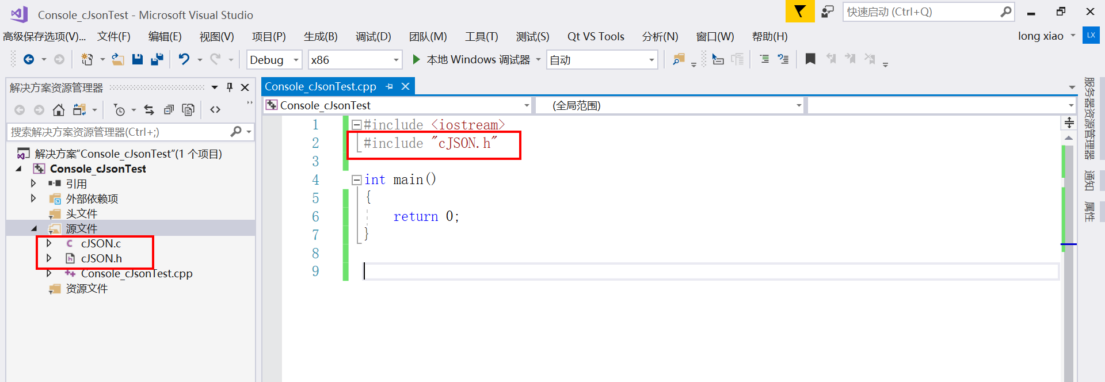Click the Open File folder icon
Screen dimensions: 1105x382
pos(118,59)
